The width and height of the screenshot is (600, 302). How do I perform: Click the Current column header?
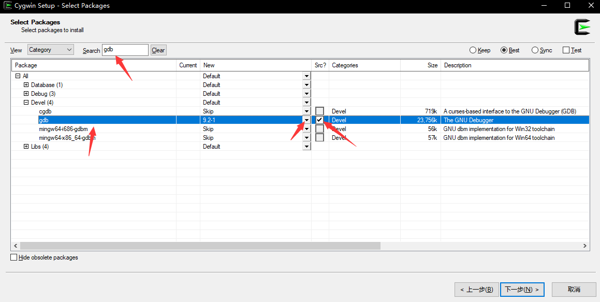(188, 65)
